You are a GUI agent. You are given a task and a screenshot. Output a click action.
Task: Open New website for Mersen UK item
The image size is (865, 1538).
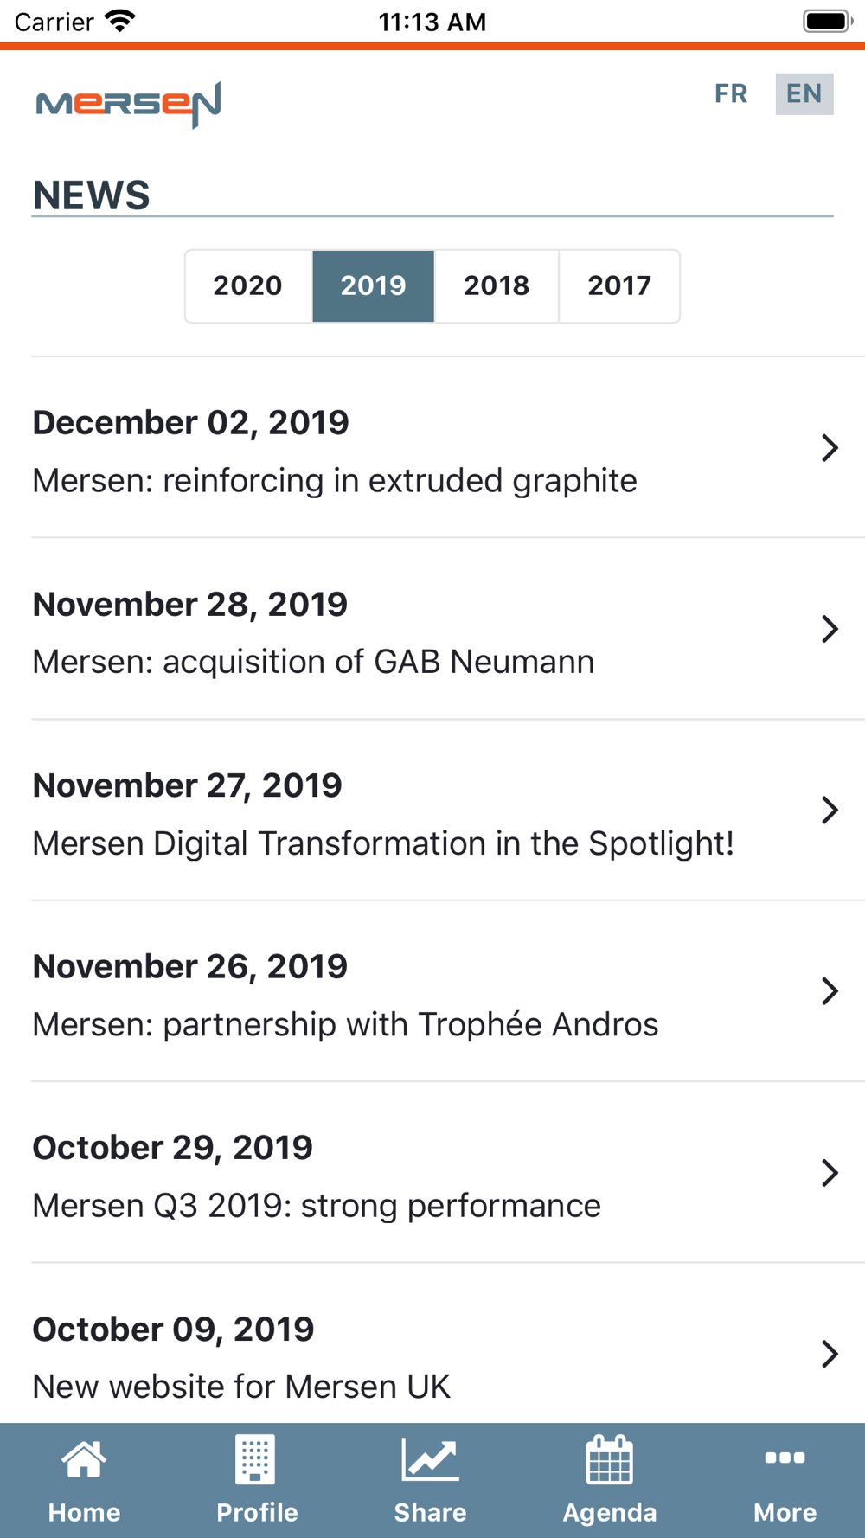pyautogui.click(x=241, y=1386)
